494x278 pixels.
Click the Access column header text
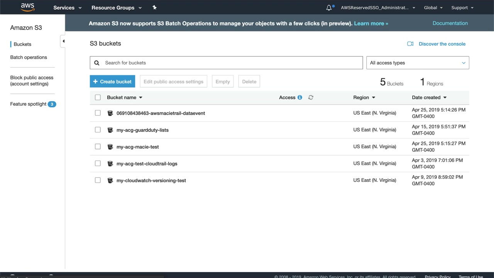pyautogui.click(x=287, y=98)
